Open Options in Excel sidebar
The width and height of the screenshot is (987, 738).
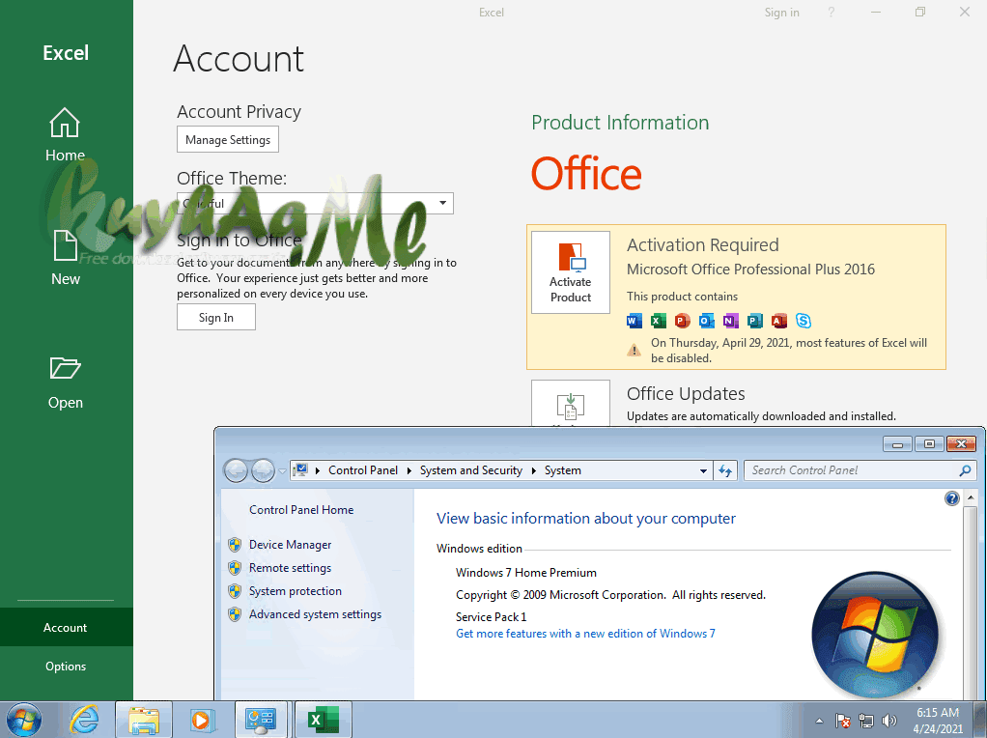point(66,667)
